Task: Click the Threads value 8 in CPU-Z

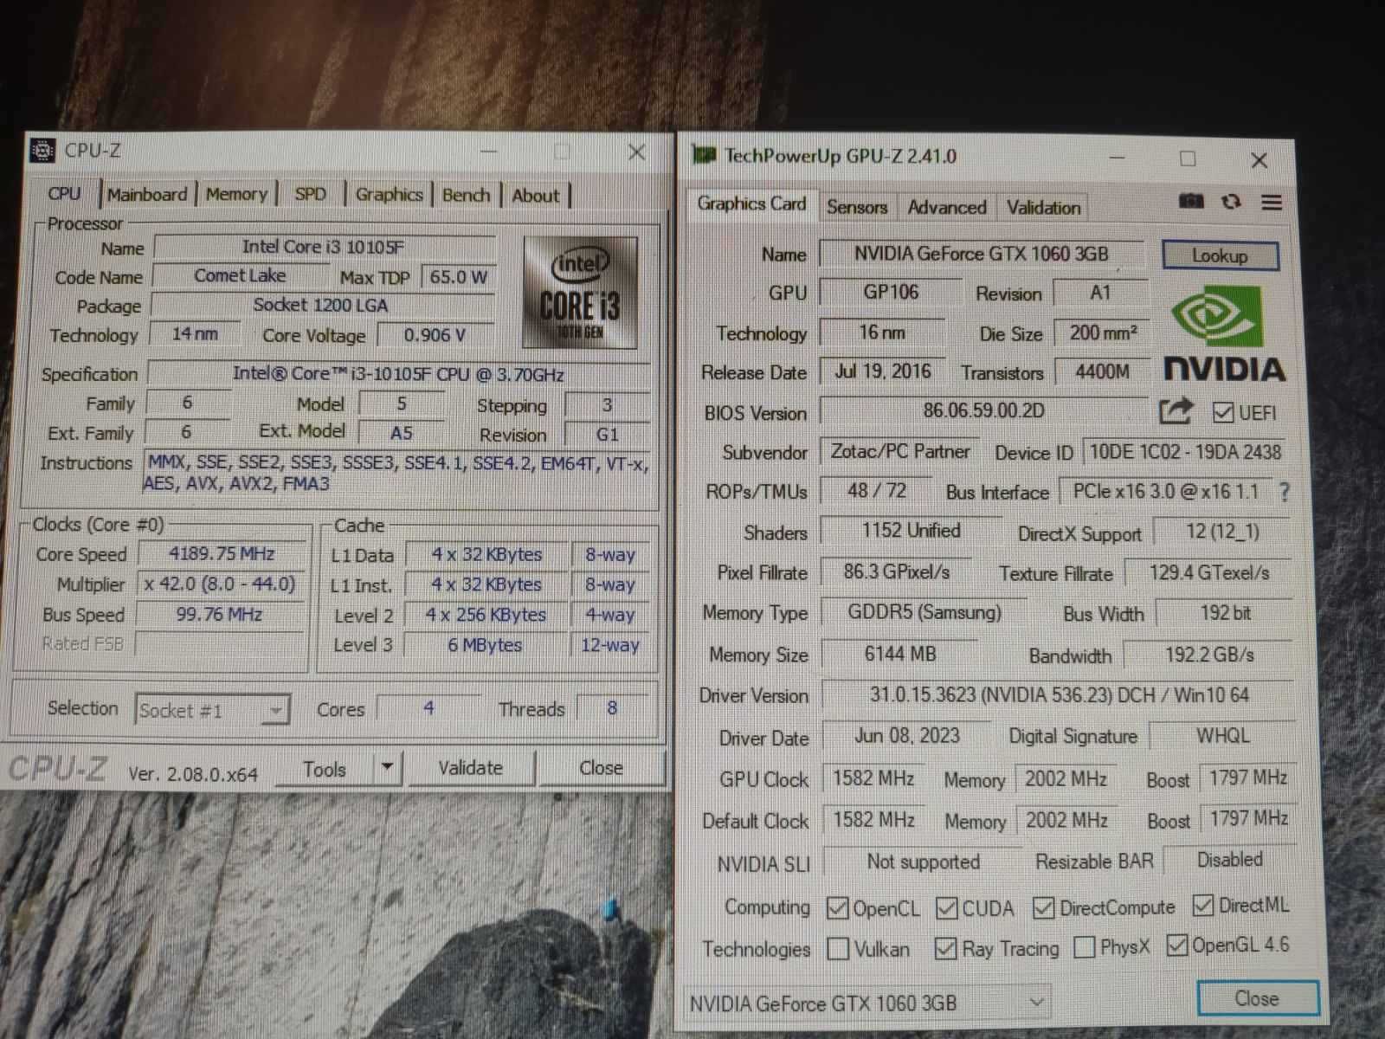Action: coord(612,708)
